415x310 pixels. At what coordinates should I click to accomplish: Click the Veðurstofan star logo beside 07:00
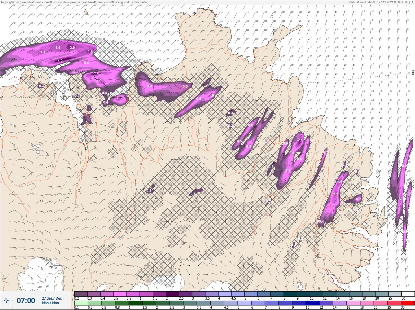coord(6,301)
